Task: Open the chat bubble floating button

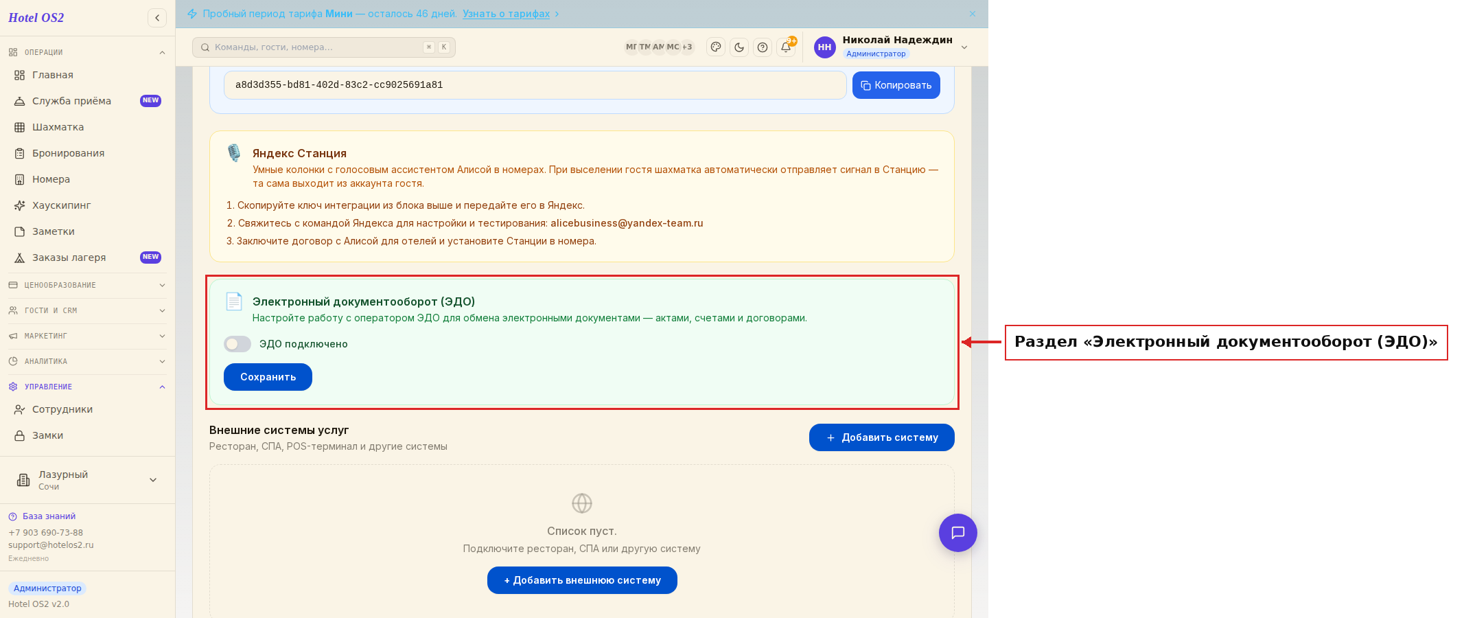Action: pos(958,533)
